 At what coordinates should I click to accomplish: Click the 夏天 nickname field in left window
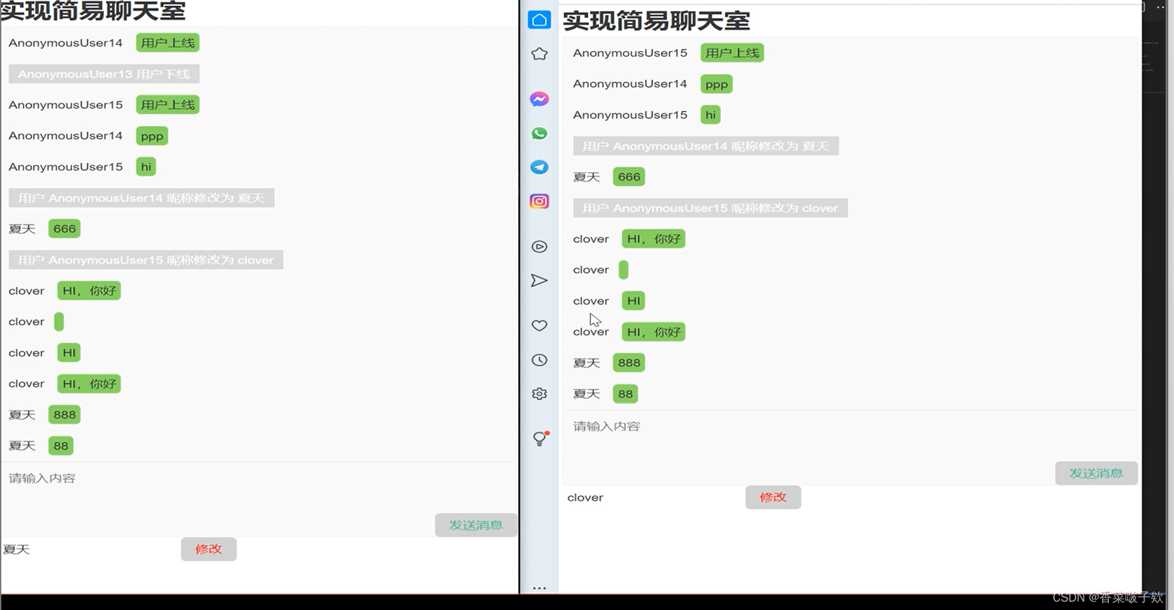pos(90,549)
